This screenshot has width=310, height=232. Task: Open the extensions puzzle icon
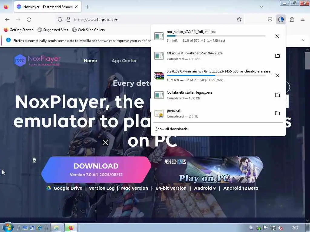(292, 19)
